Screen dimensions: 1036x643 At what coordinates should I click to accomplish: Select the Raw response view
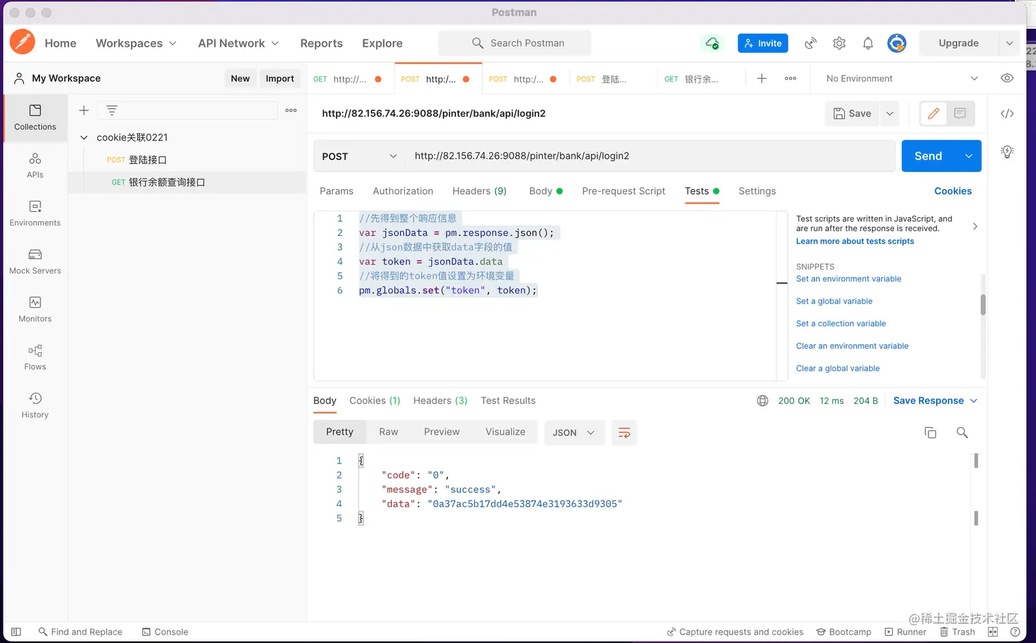[388, 432]
